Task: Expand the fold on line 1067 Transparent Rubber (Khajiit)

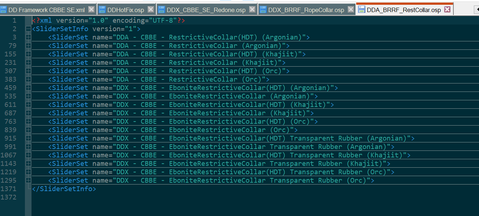Action: 28,155
